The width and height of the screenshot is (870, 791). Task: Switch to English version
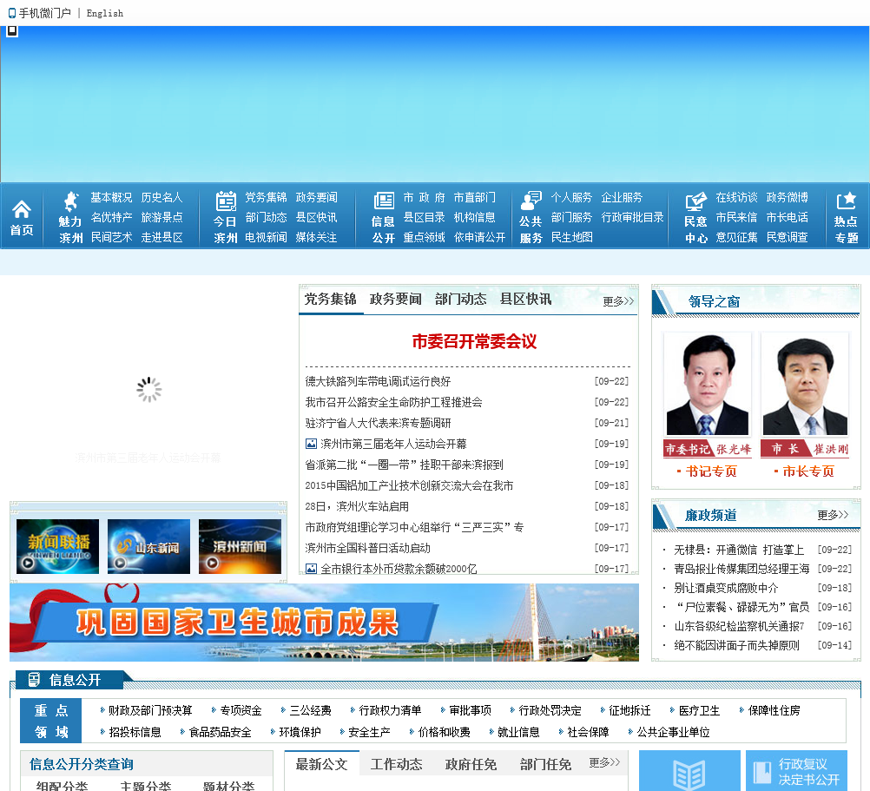[105, 13]
